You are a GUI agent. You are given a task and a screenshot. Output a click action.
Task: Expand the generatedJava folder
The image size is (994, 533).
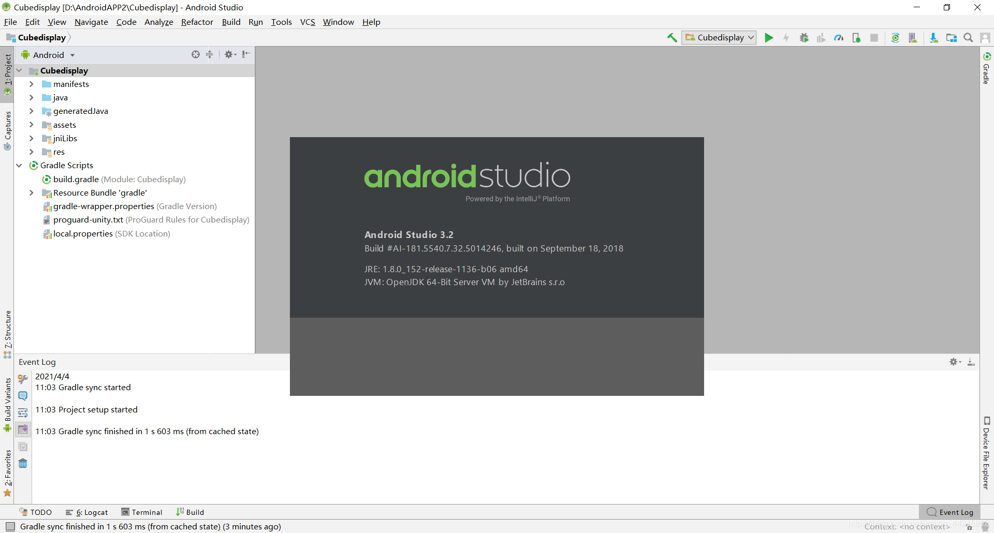32,111
